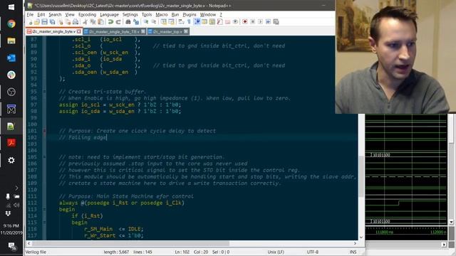This screenshot has height=256, width=456.
Task: Close the i2c_master_top.v tab
Action: (186, 31)
